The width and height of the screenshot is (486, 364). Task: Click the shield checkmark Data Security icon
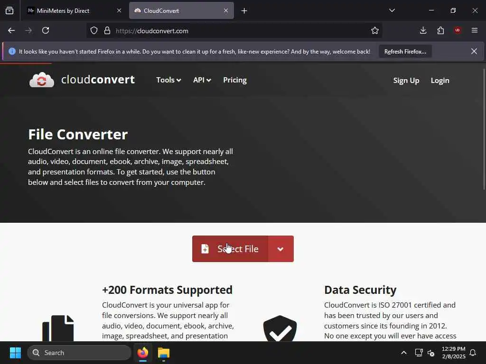click(280, 328)
